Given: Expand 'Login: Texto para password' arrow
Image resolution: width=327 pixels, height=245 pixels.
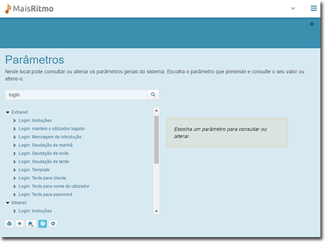Looking at the screenshot, I should tap(15, 194).
